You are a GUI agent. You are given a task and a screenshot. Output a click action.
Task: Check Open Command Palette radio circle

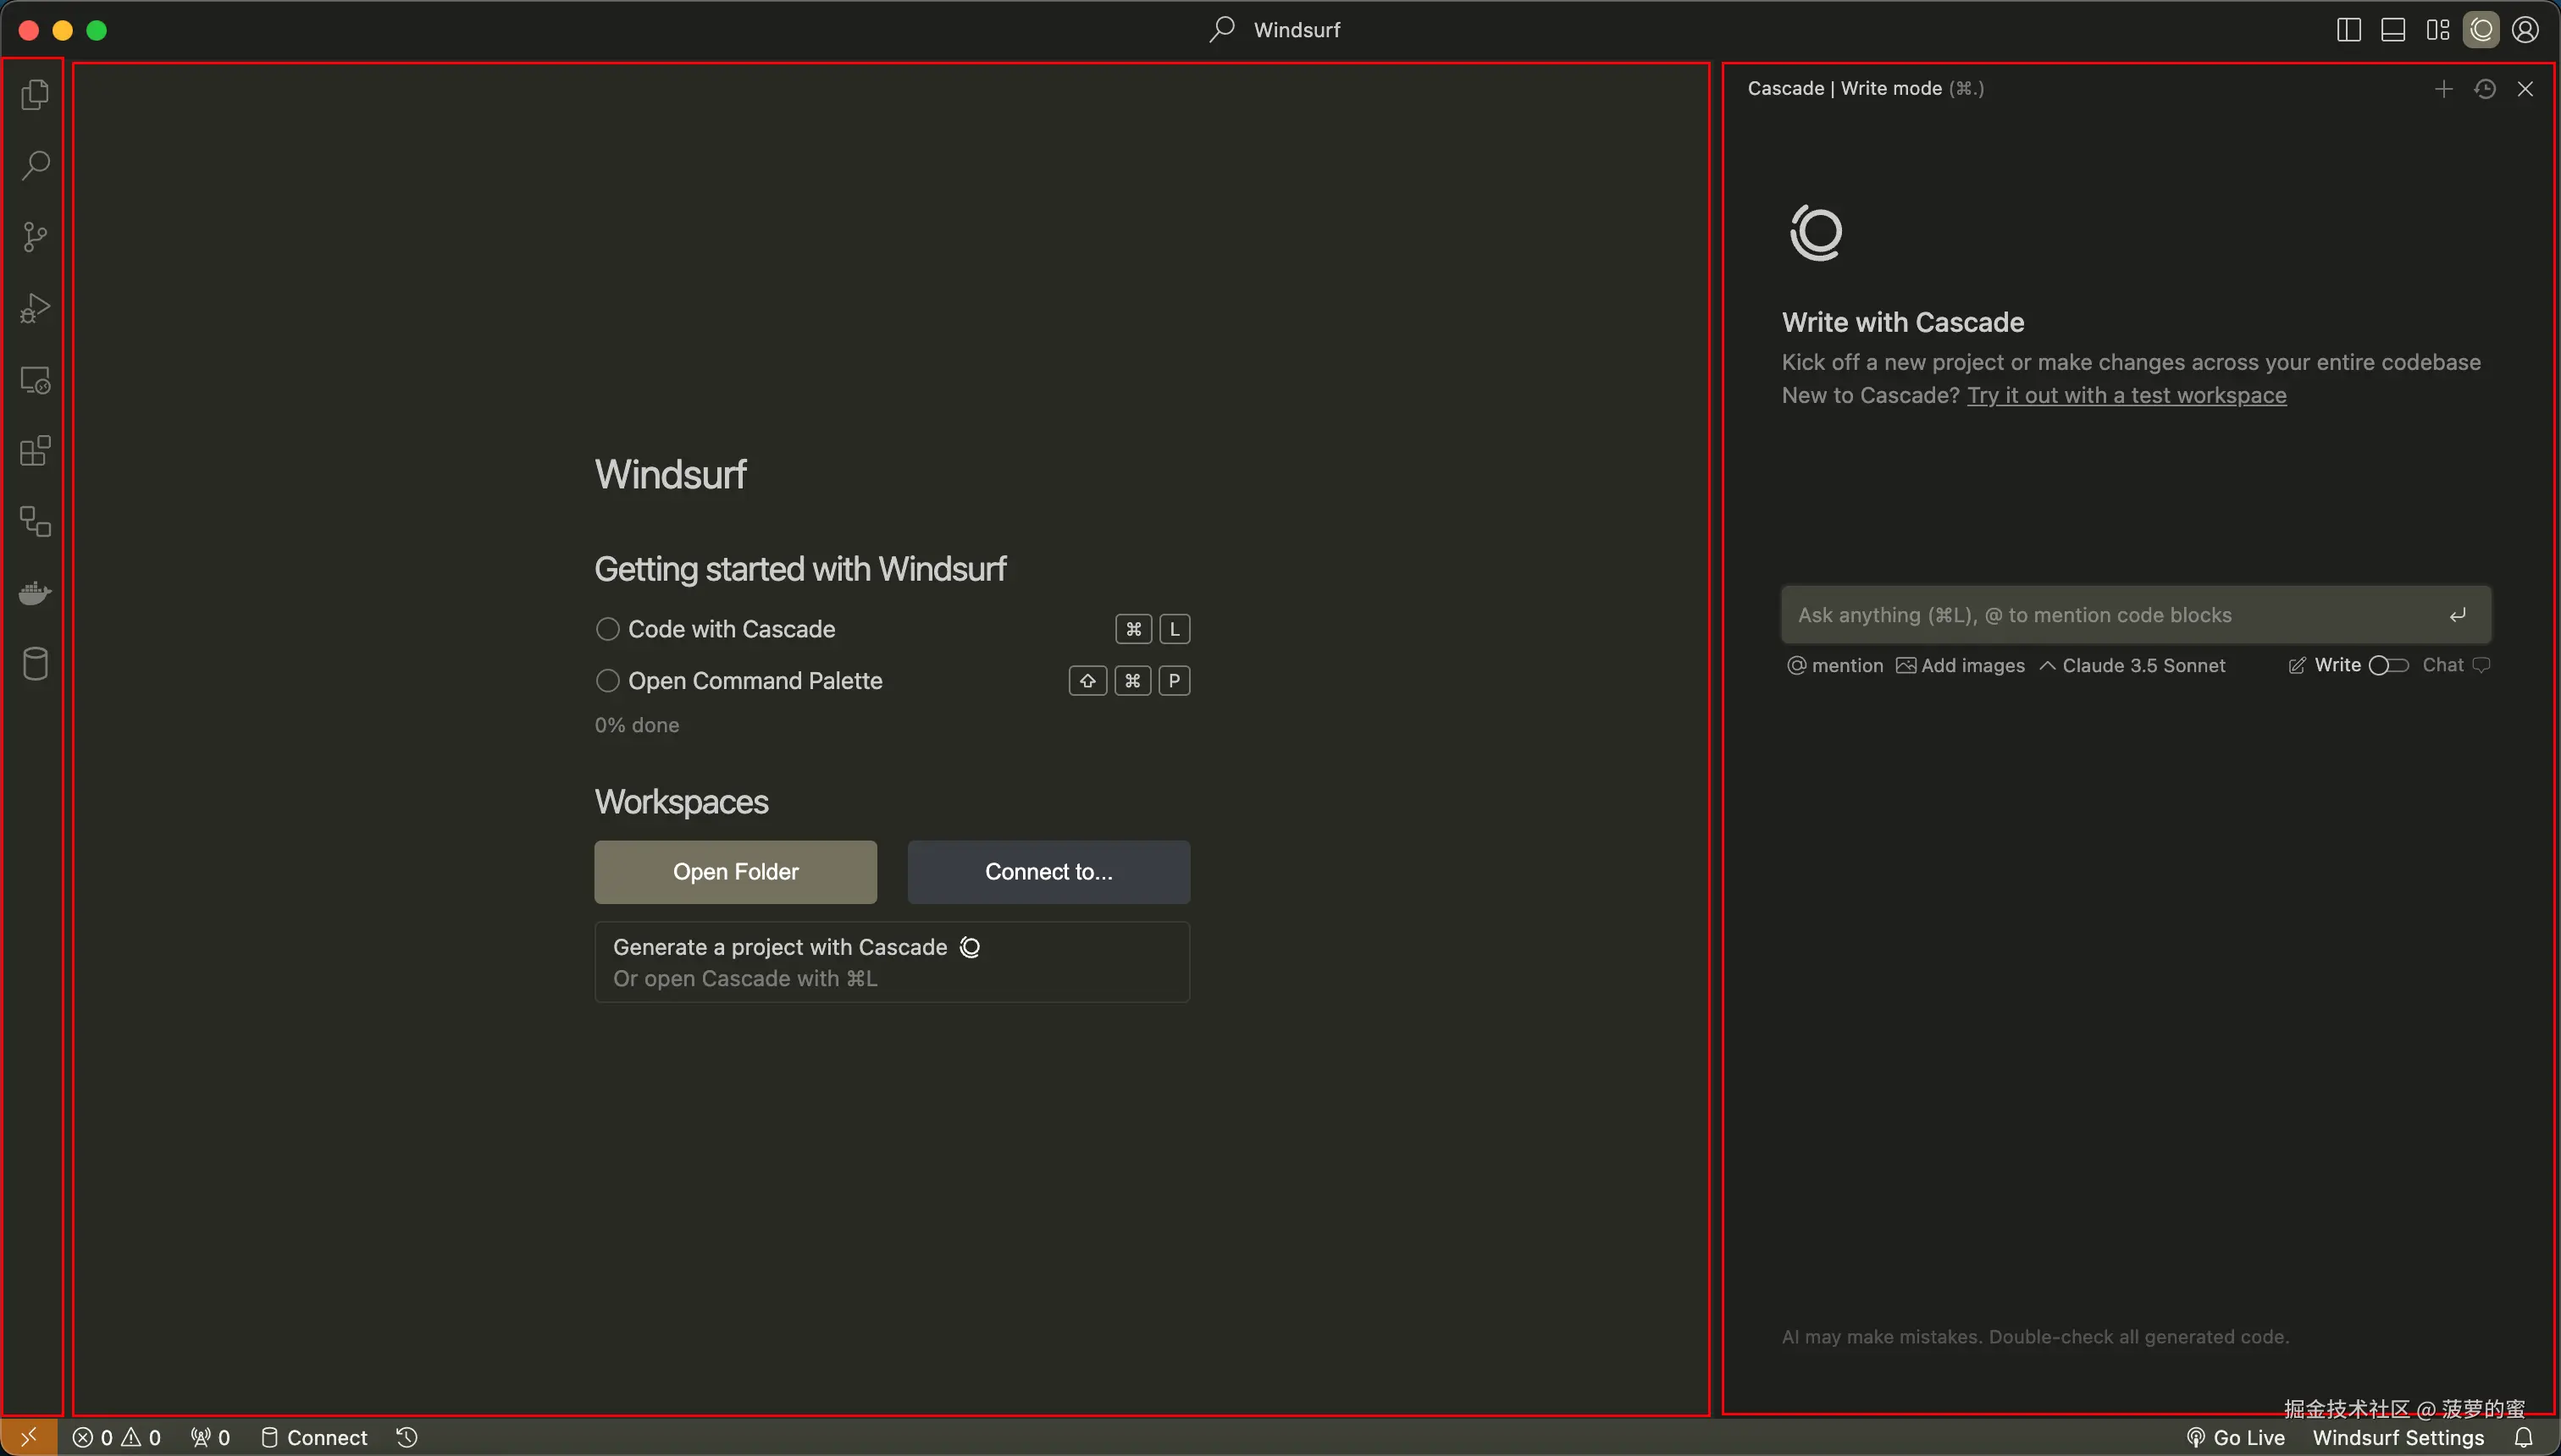tap(607, 681)
